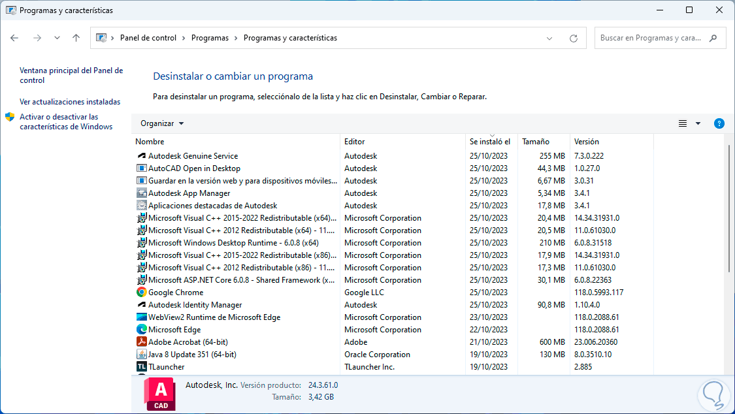Select TLauncher program name

tap(167, 367)
